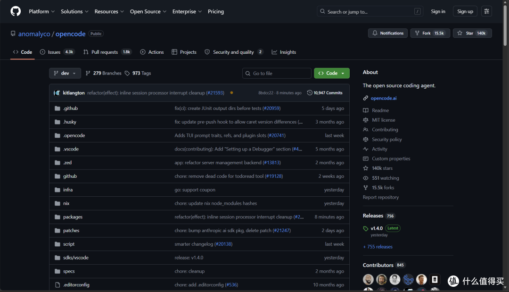Screen dimensions: 509x292
Task: Click the orange commit status dot
Action: pyautogui.click(x=231, y=93)
